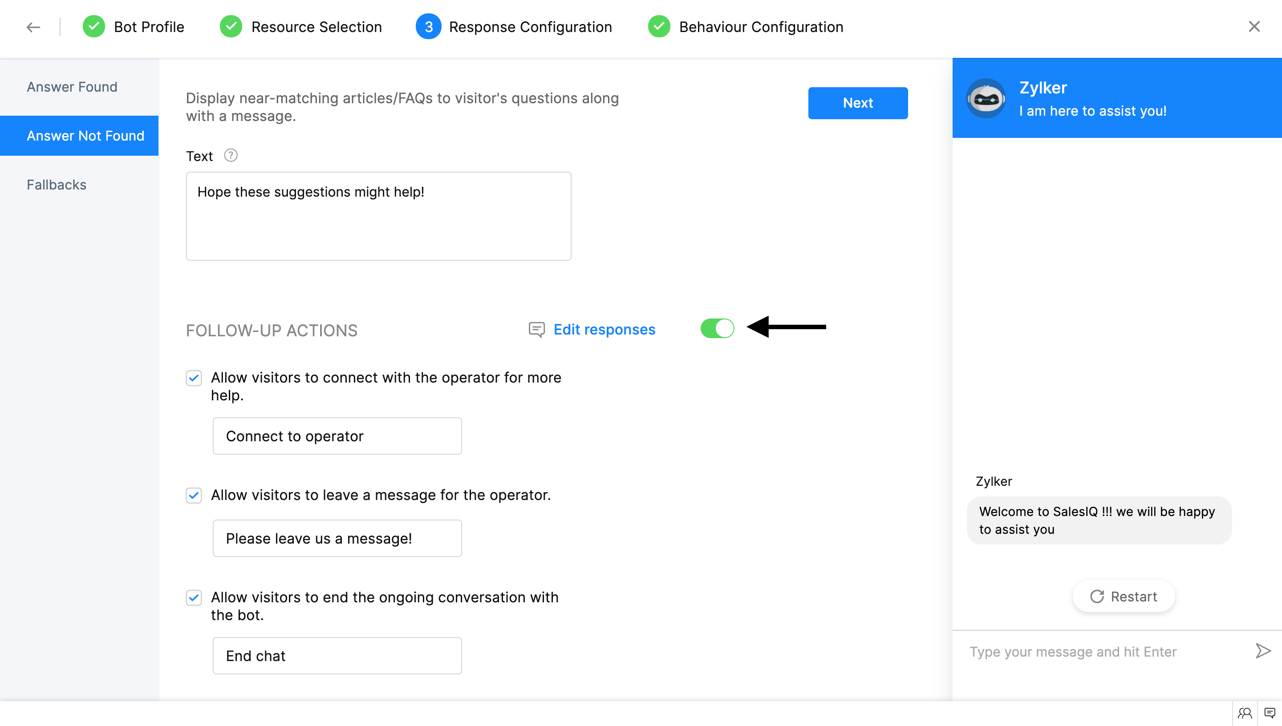Click the Bot Profile green check icon

[94, 27]
